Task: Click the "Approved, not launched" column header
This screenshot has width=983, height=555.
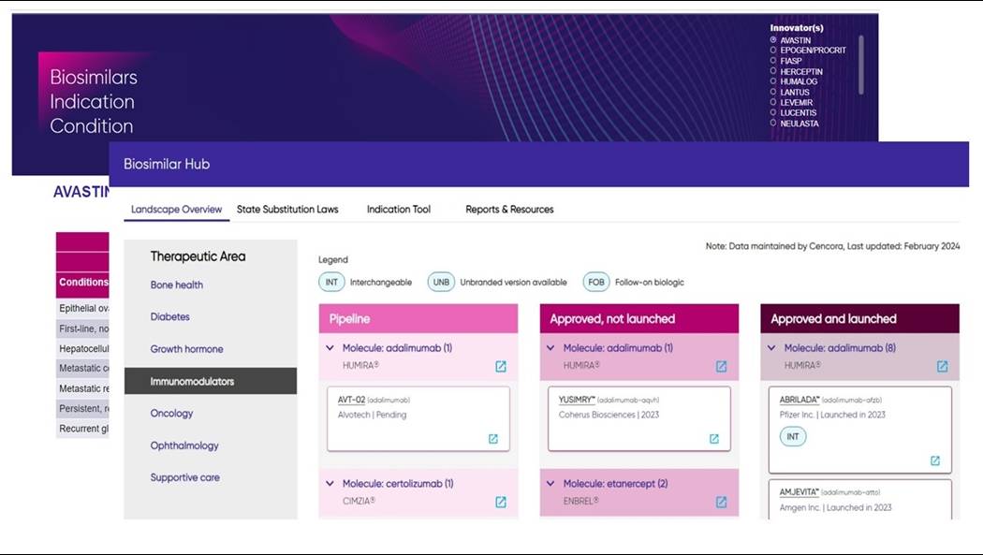Action: tap(638, 319)
